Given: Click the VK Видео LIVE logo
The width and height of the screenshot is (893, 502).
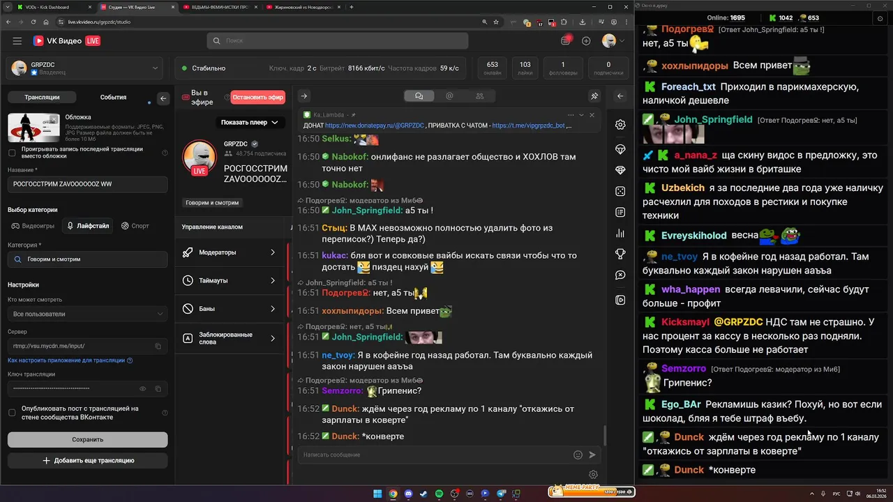Looking at the screenshot, I should pyautogui.click(x=67, y=41).
